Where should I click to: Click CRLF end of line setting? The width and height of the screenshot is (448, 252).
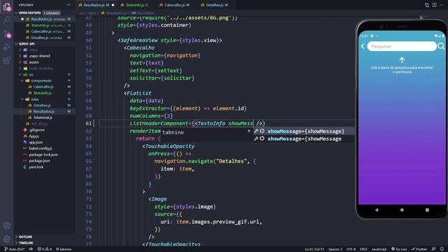click(363, 249)
